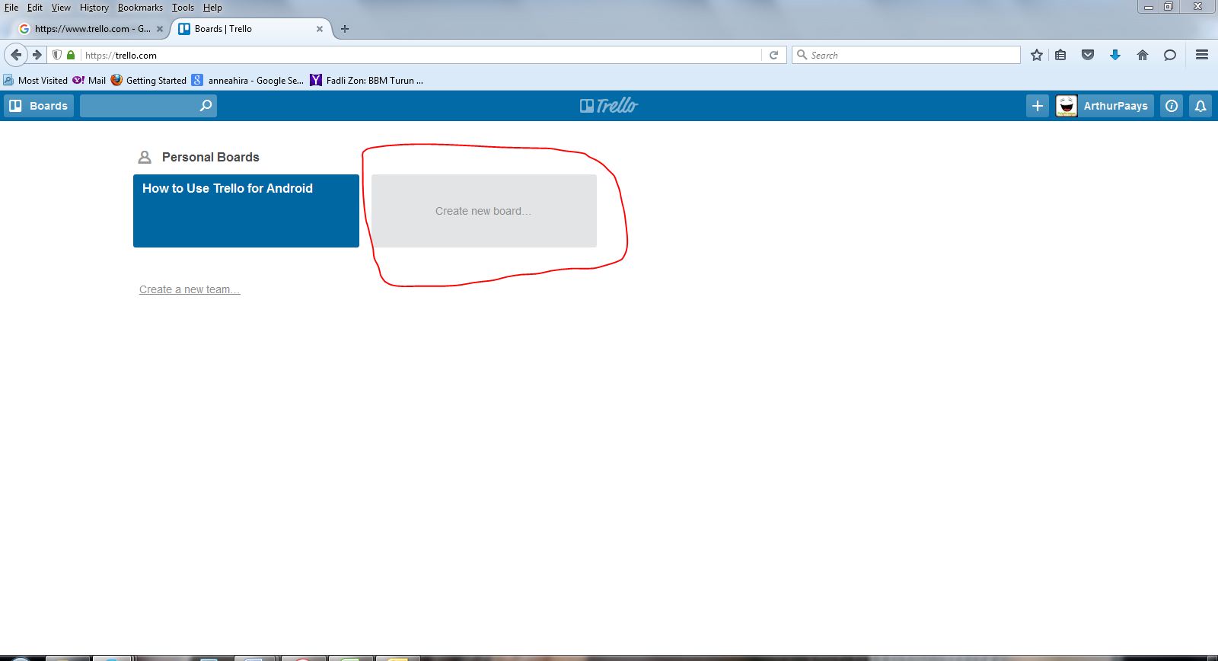The width and height of the screenshot is (1218, 661).
Task: Open the Most Visited bookmark folder
Action: pos(36,80)
